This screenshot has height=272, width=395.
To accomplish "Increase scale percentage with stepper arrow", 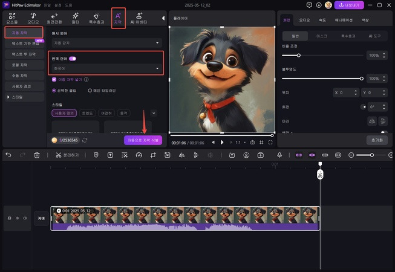I will (x=384, y=54).
